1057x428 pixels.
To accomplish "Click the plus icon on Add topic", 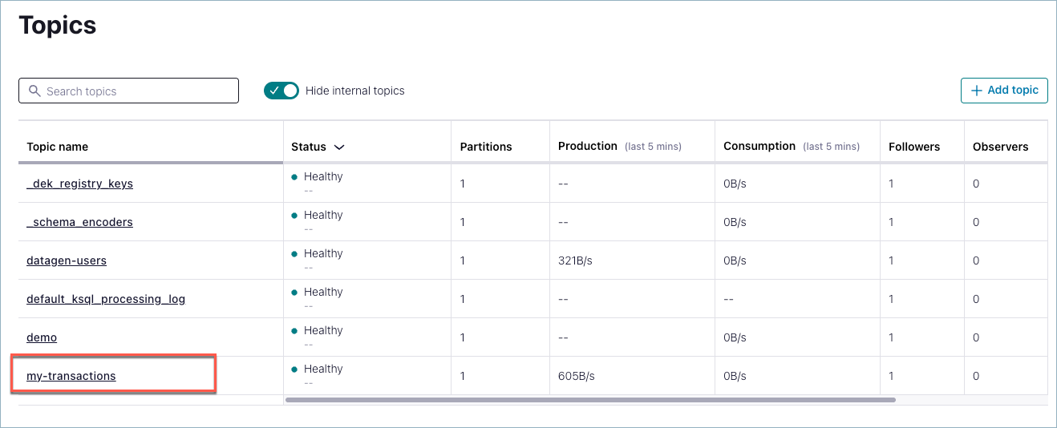I will point(976,91).
